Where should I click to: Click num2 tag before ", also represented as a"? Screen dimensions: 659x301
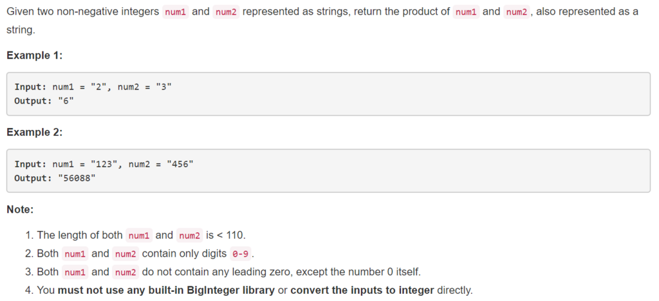click(516, 12)
